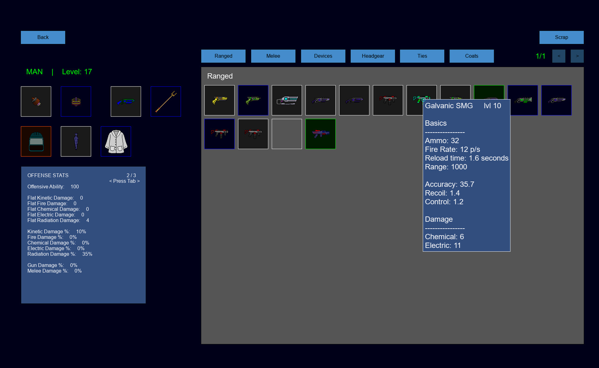
Task: Open the Coats category tab
Action: [472, 56]
